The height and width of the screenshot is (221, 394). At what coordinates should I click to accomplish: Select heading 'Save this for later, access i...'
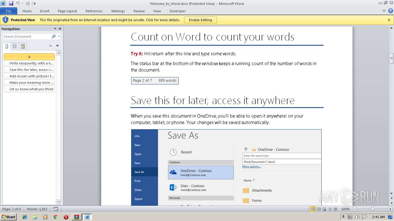click(x=29, y=70)
